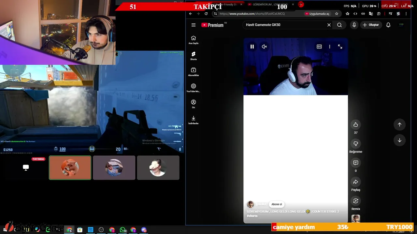
Task: Unmute the Short's volume
Action: 265,47
